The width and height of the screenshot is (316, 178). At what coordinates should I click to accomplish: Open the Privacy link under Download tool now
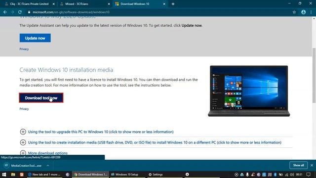point(24,109)
